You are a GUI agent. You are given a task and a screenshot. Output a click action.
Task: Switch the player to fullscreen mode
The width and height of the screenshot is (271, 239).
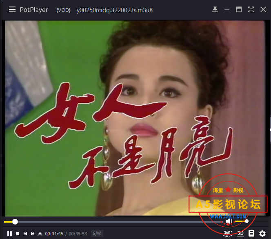(x=251, y=9)
